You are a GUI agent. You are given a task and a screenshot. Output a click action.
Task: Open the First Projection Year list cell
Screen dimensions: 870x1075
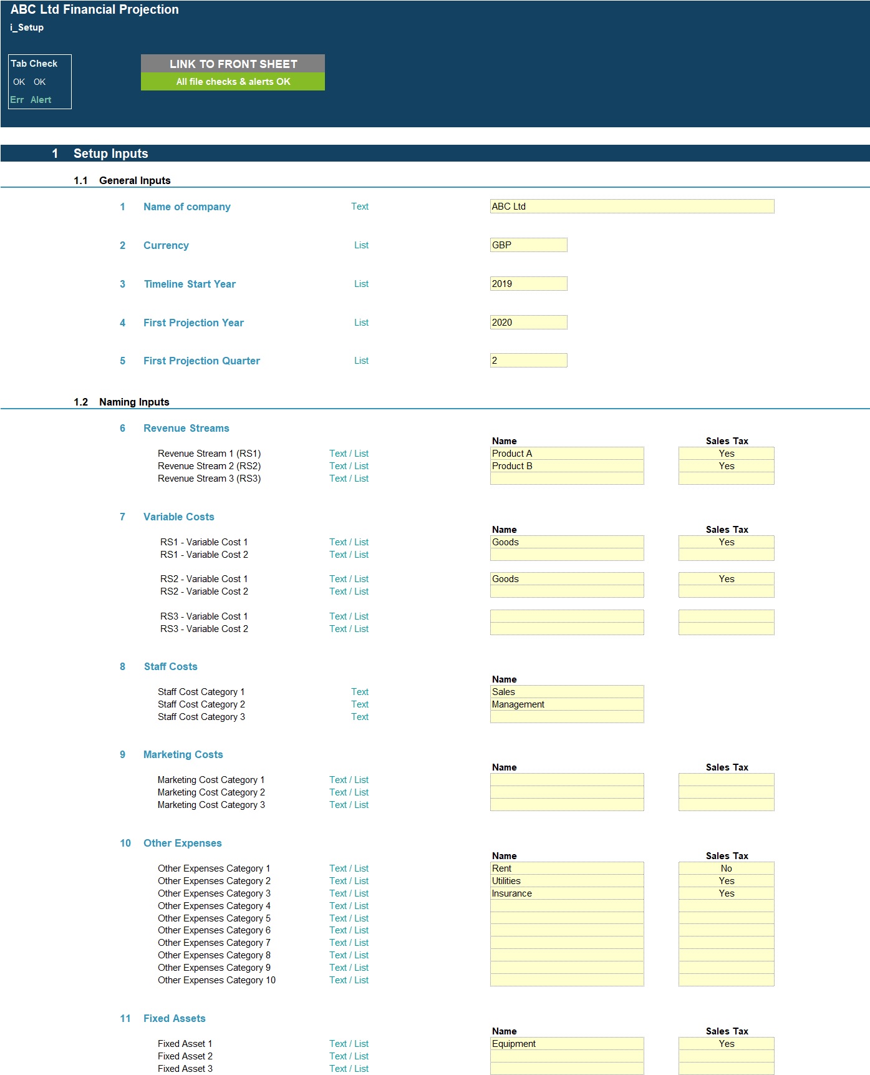coord(528,323)
